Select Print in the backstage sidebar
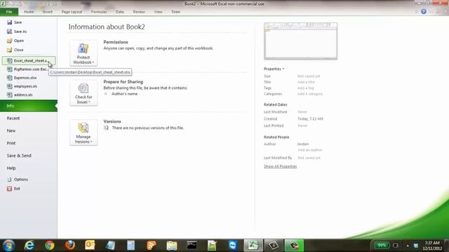The height and width of the screenshot is (252, 449). click(29, 143)
